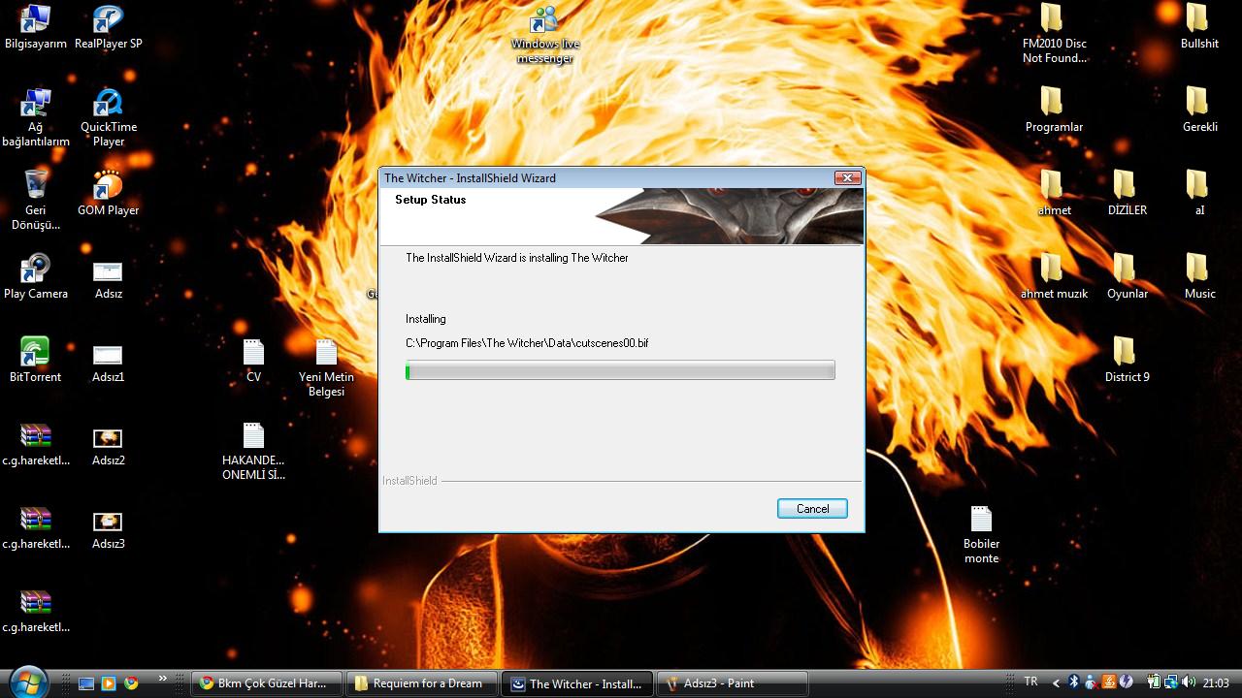Launch media player from quick launch

click(x=109, y=683)
